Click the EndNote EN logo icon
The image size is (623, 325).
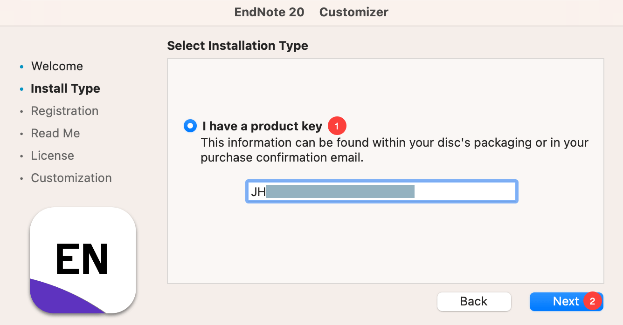tap(83, 260)
